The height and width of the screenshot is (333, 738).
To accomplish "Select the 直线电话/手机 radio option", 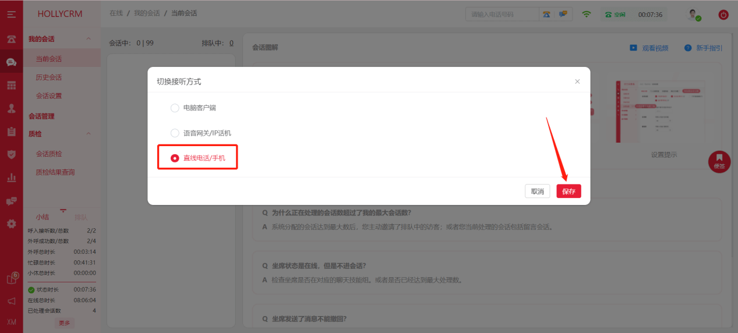I will pyautogui.click(x=175, y=158).
